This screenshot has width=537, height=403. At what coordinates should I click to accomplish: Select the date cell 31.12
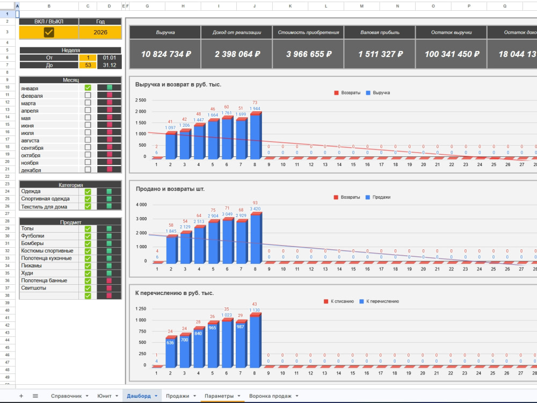[x=109, y=65]
